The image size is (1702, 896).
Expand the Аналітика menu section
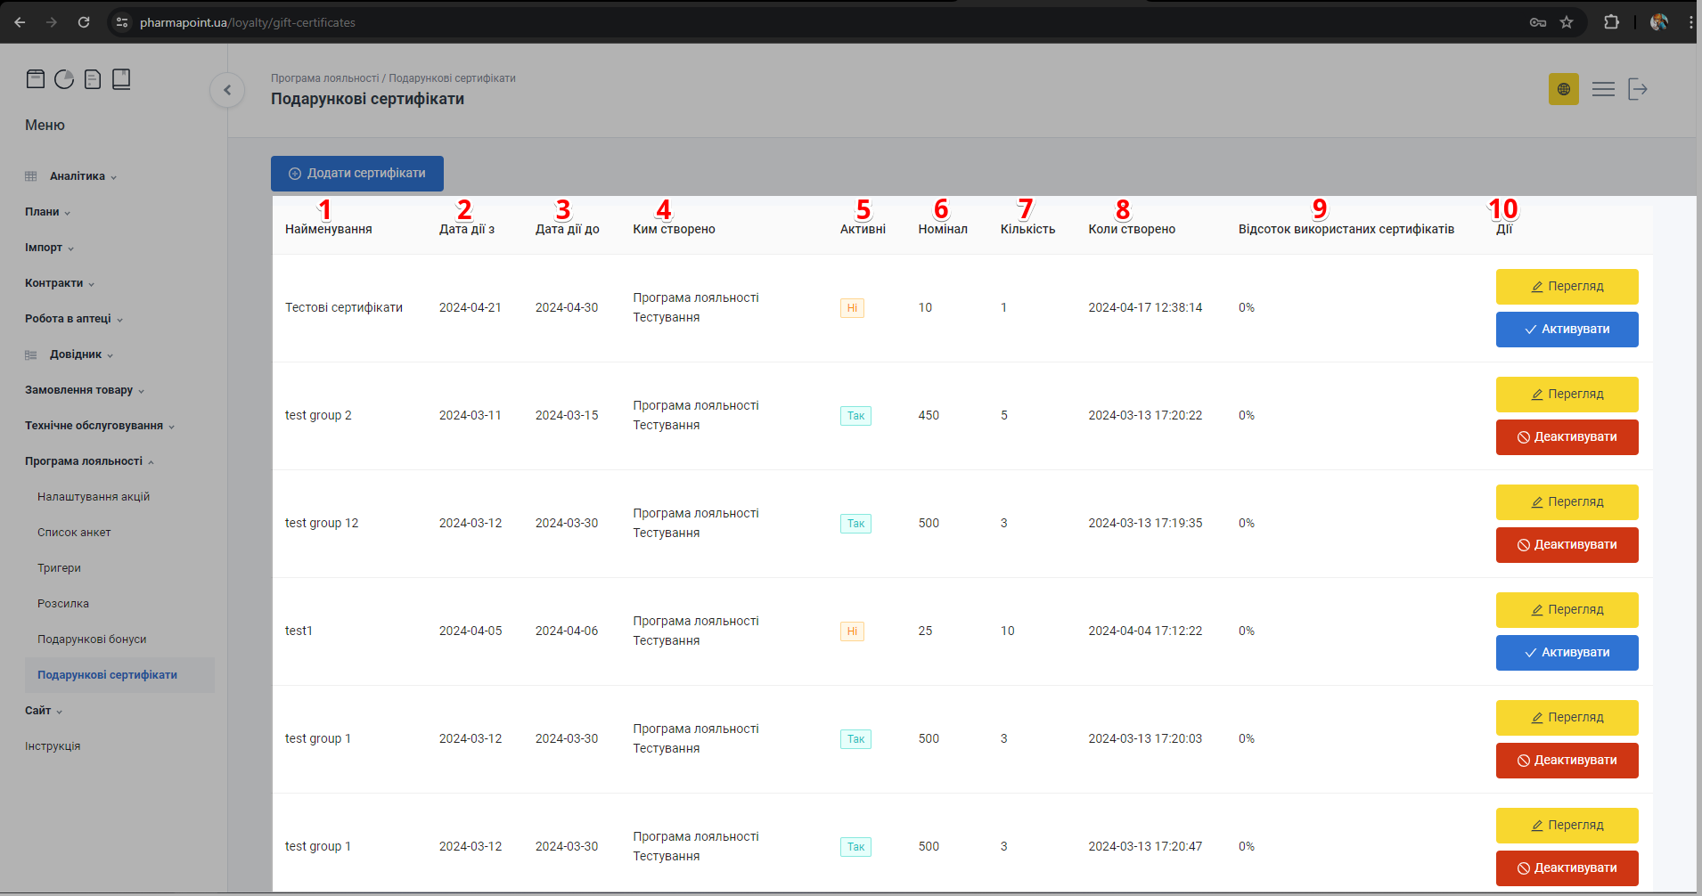click(x=77, y=176)
